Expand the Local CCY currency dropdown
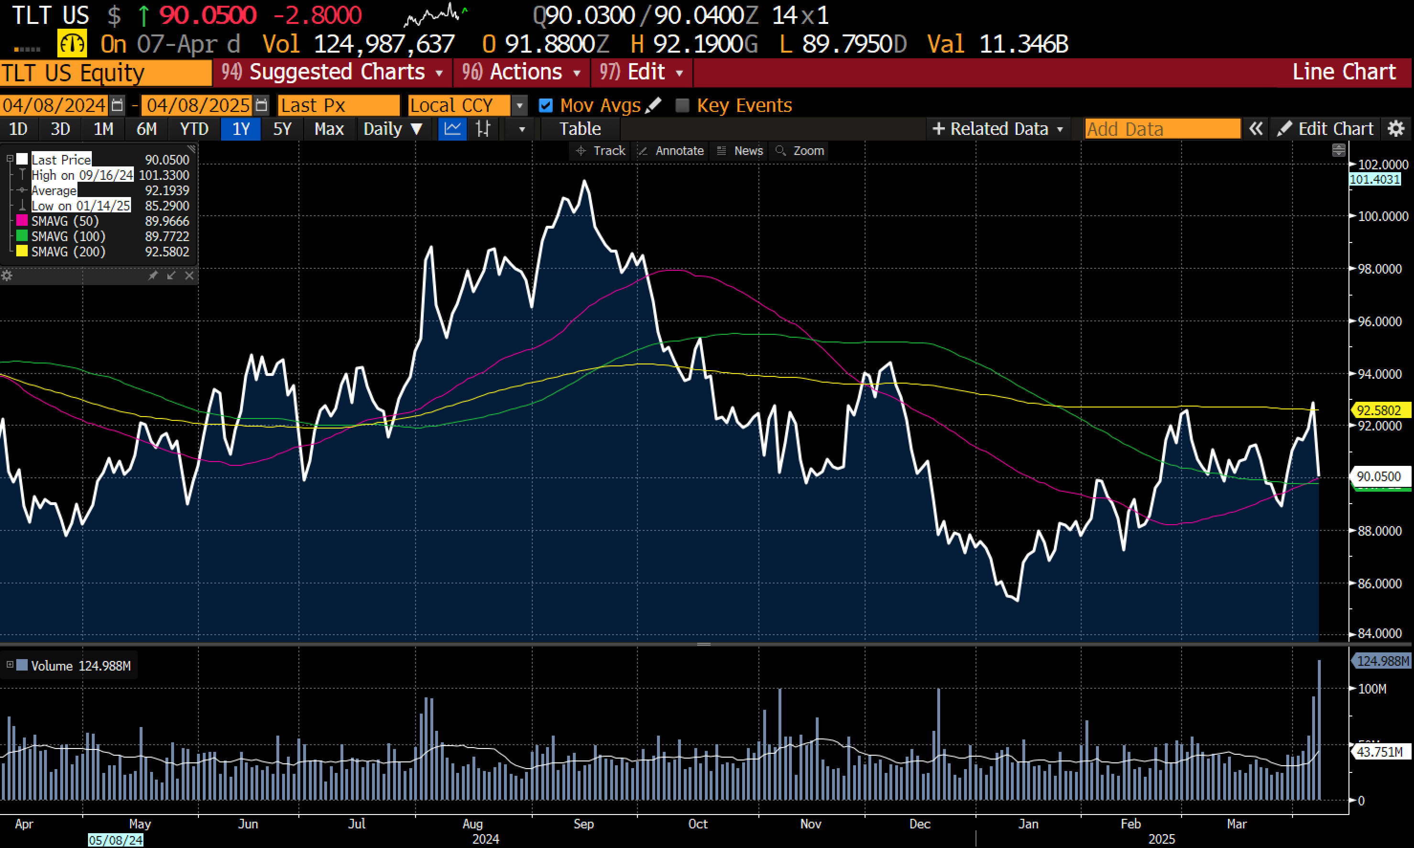 [519, 105]
